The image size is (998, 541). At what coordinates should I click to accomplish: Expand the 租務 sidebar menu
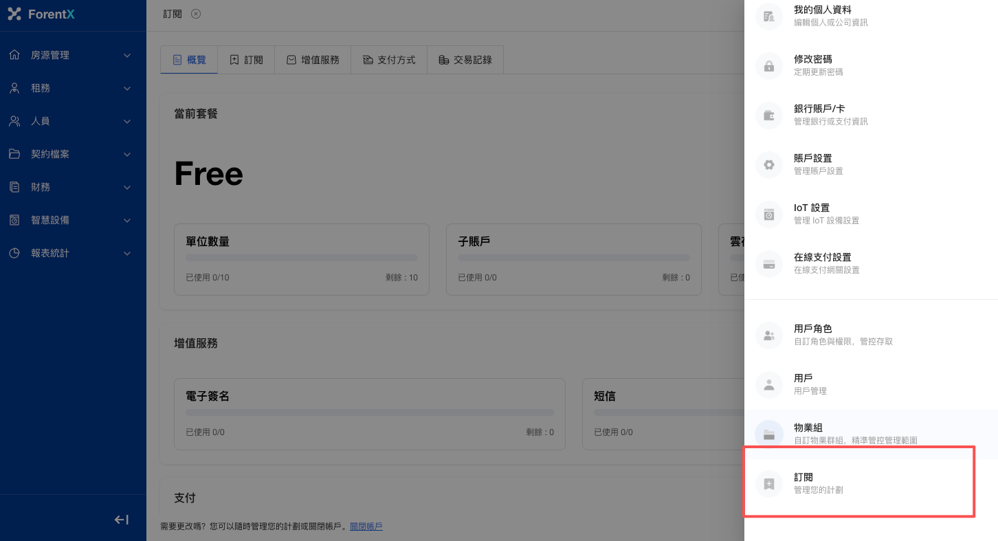pyautogui.click(x=72, y=88)
